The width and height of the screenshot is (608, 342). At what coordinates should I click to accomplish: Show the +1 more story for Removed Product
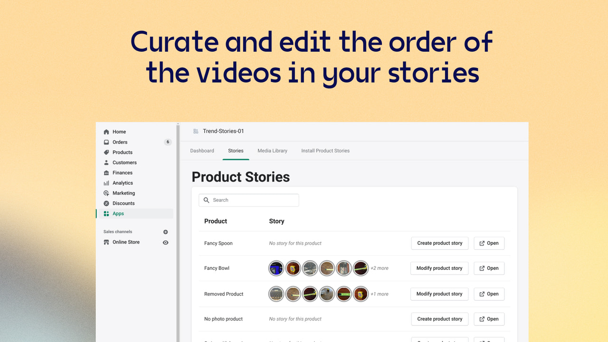[x=380, y=294]
